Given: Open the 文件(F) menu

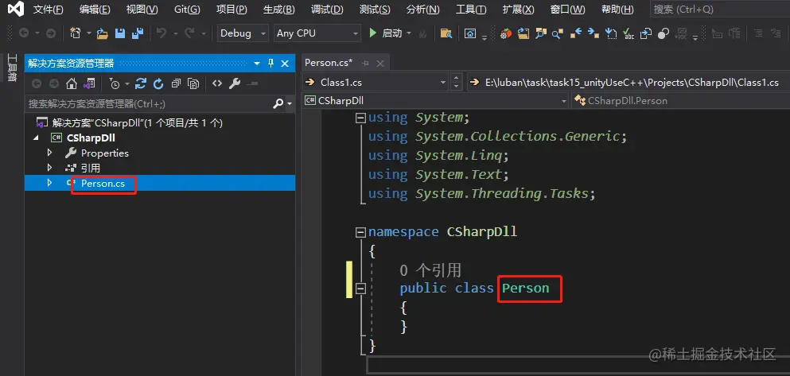Looking at the screenshot, I should coord(49,10).
